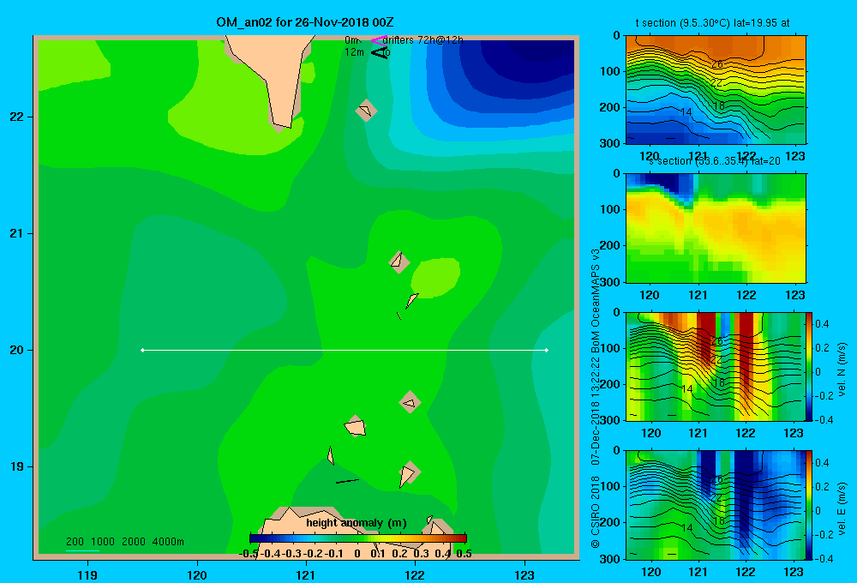Click latitude tick label 22 on the main map
The image size is (857, 583).
point(17,117)
